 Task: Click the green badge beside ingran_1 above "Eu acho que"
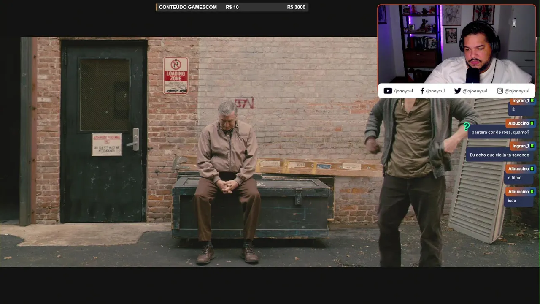pyautogui.click(x=532, y=146)
